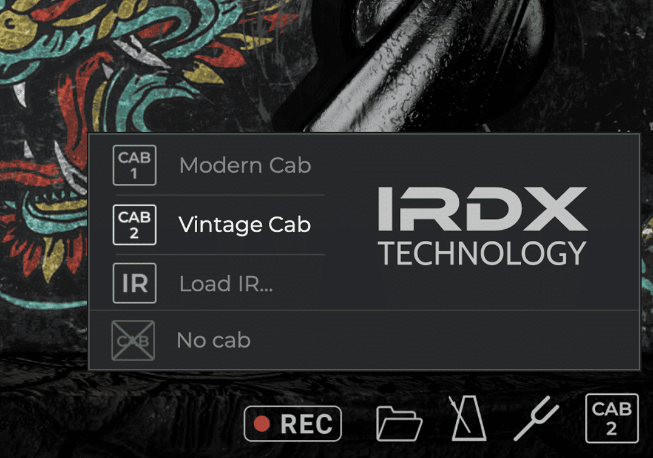Disable cab simulation by selecting No cab
Screen dimensions: 653x458
click(213, 340)
